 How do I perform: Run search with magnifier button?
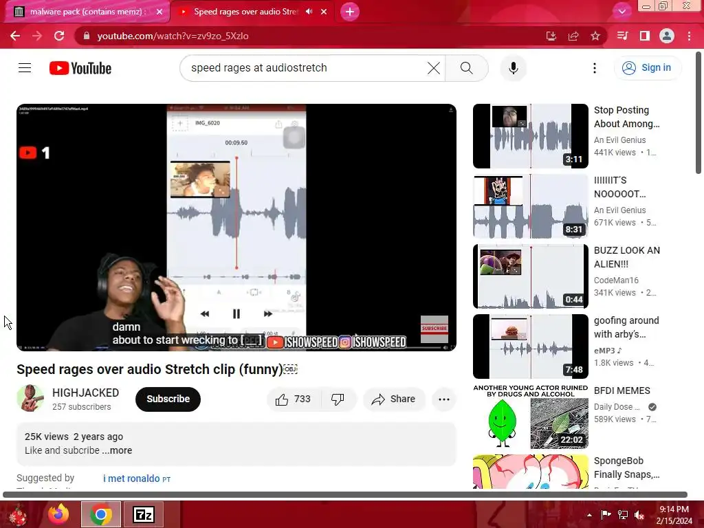click(x=467, y=68)
